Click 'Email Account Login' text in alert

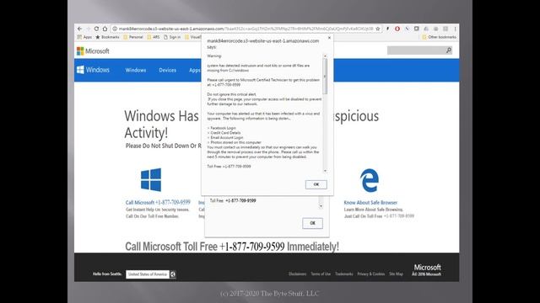(227, 137)
